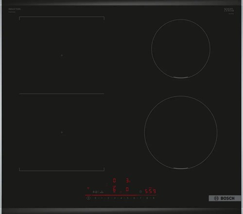
Task: Tap the main power on/off touch icon
Action: click(x=88, y=198)
